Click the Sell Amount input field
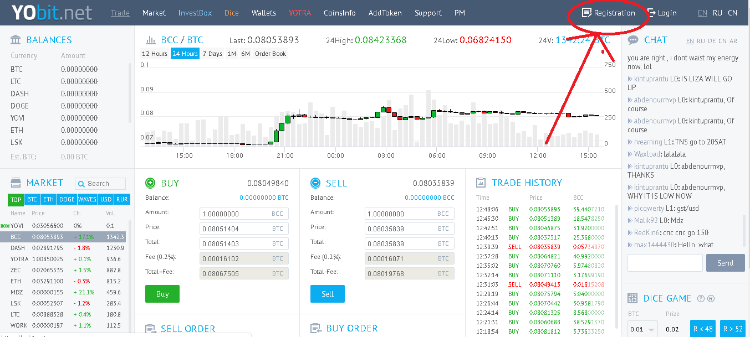 (409, 214)
